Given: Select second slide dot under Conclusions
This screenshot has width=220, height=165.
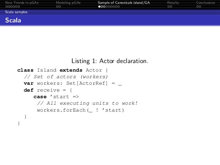Looking at the screenshot, I should coord(200,7).
